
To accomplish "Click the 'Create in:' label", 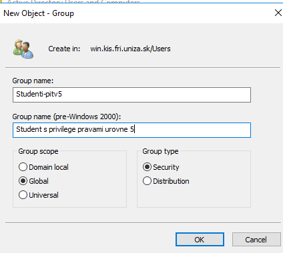I will click(64, 49).
